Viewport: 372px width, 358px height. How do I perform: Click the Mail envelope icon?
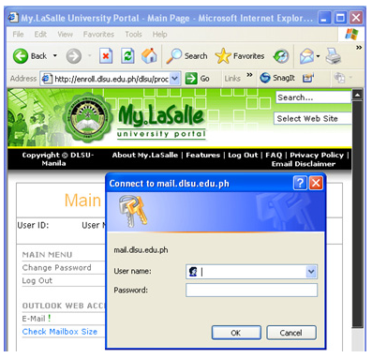(306, 56)
